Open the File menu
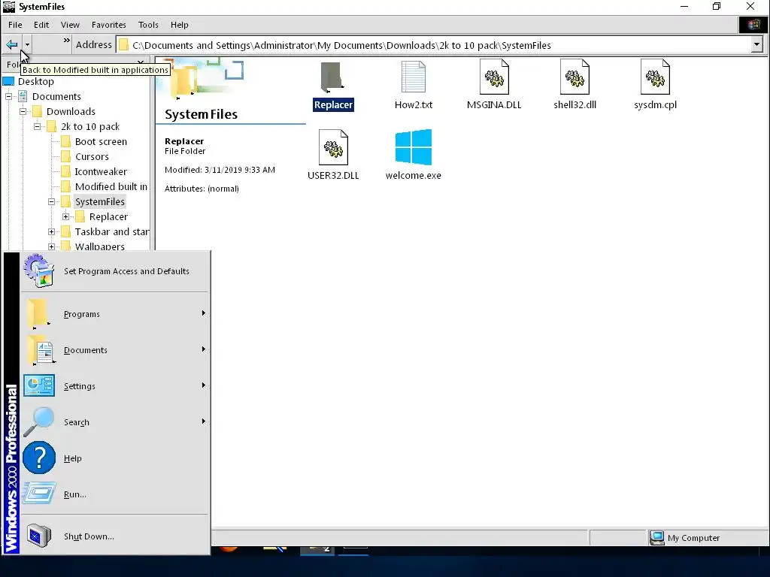The width and height of the screenshot is (770, 577). (x=15, y=25)
